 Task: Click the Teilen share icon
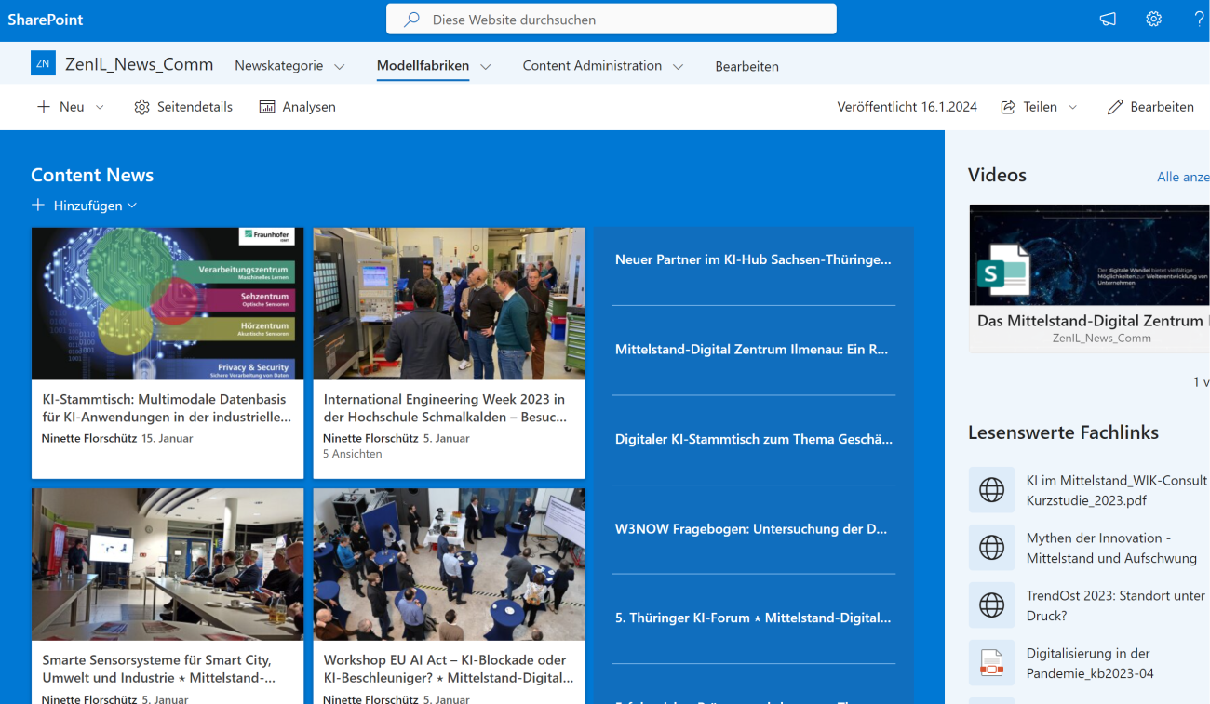[x=1007, y=107]
